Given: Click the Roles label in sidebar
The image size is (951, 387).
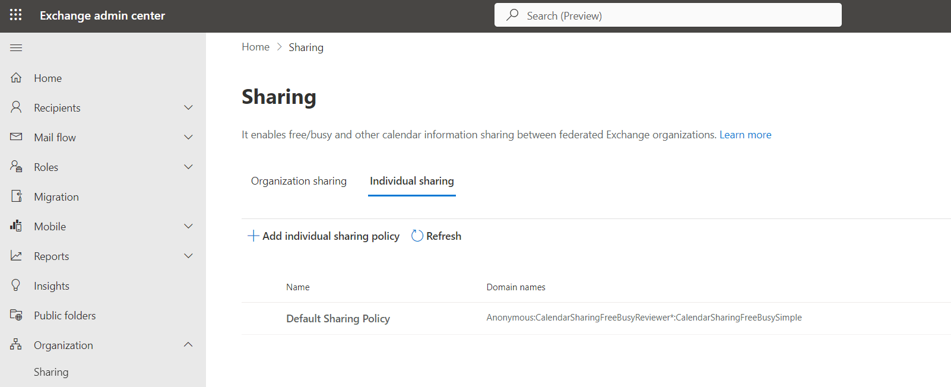Looking at the screenshot, I should coord(46,167).
